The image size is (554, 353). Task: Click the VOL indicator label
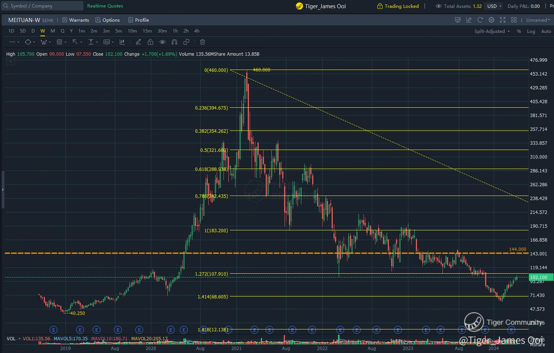point(11,339)
